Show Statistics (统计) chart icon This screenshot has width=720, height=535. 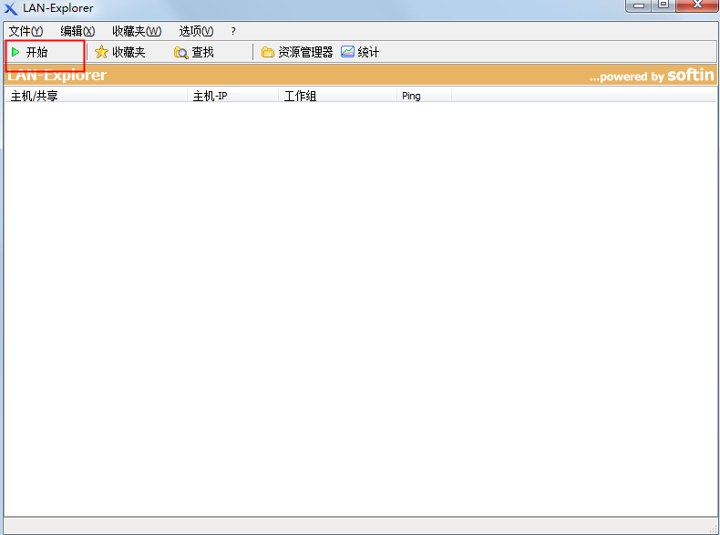tap(347, 51)
